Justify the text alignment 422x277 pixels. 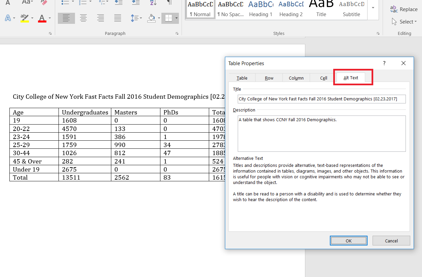point(117,18)
